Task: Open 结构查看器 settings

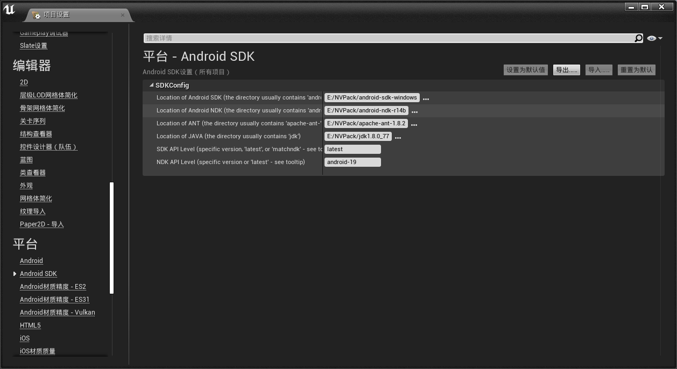Action: point(36,134)
